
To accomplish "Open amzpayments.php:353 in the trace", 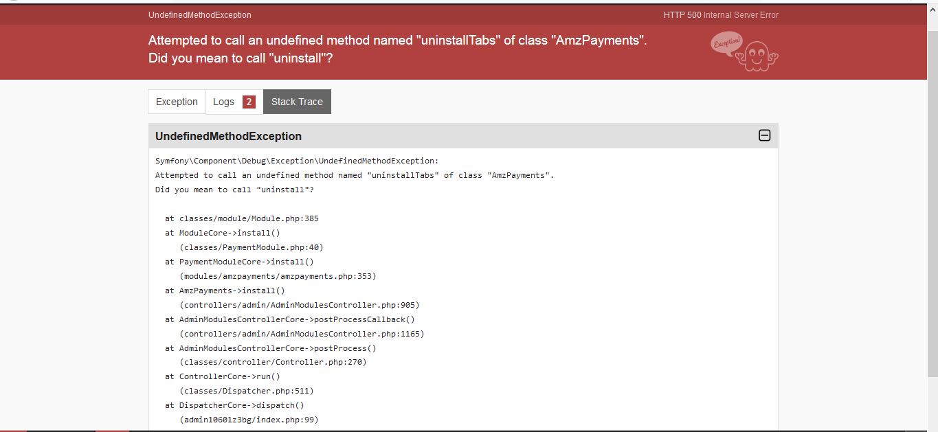I will (278, 276).
